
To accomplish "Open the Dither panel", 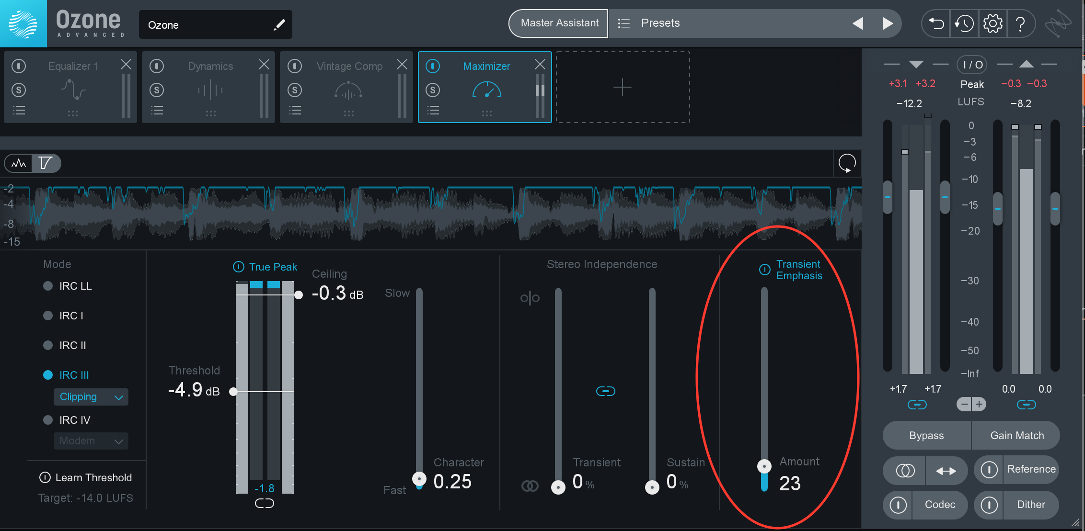I will [x=1031, y=505].
